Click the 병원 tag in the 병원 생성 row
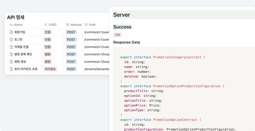Screen dimensions: 255x131 tap(48, 61)
